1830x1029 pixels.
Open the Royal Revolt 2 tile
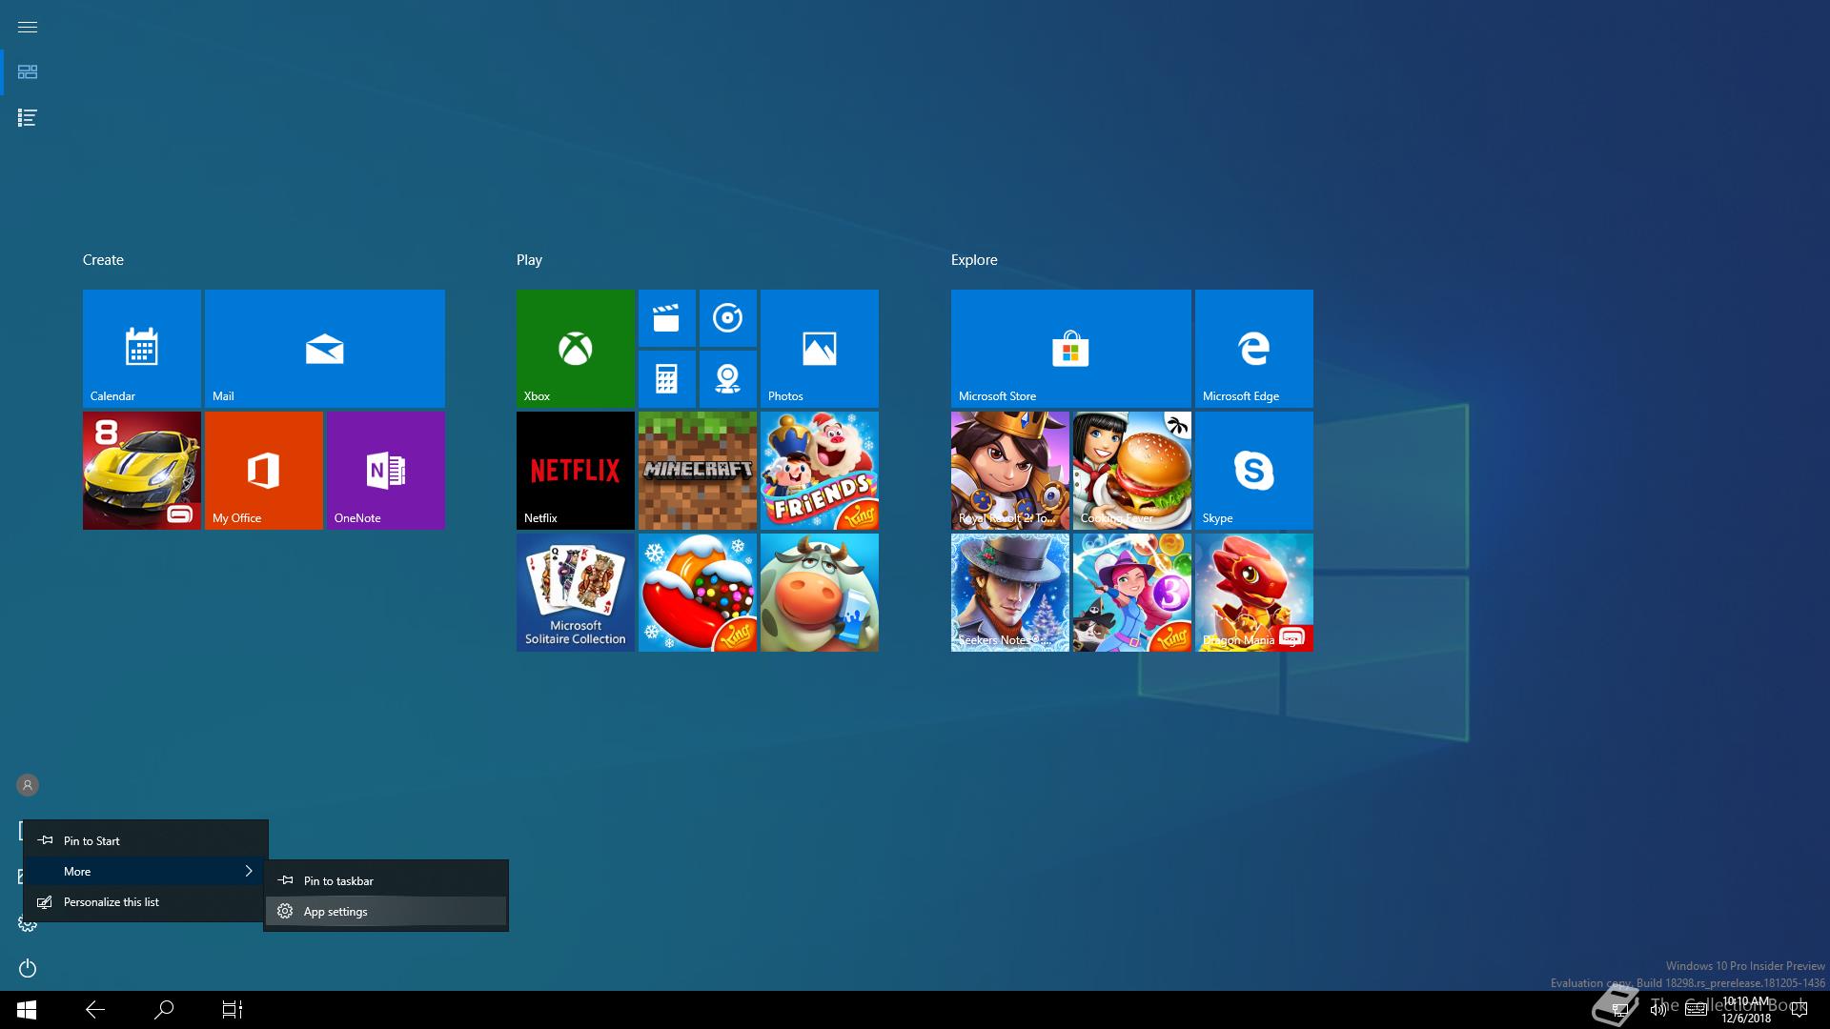1009,471
